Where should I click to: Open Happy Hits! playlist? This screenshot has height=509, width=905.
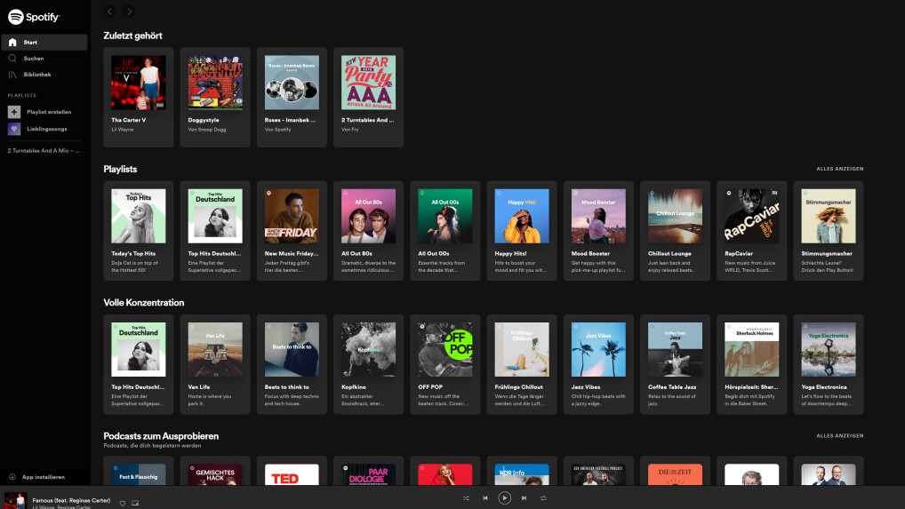(522, 231)
